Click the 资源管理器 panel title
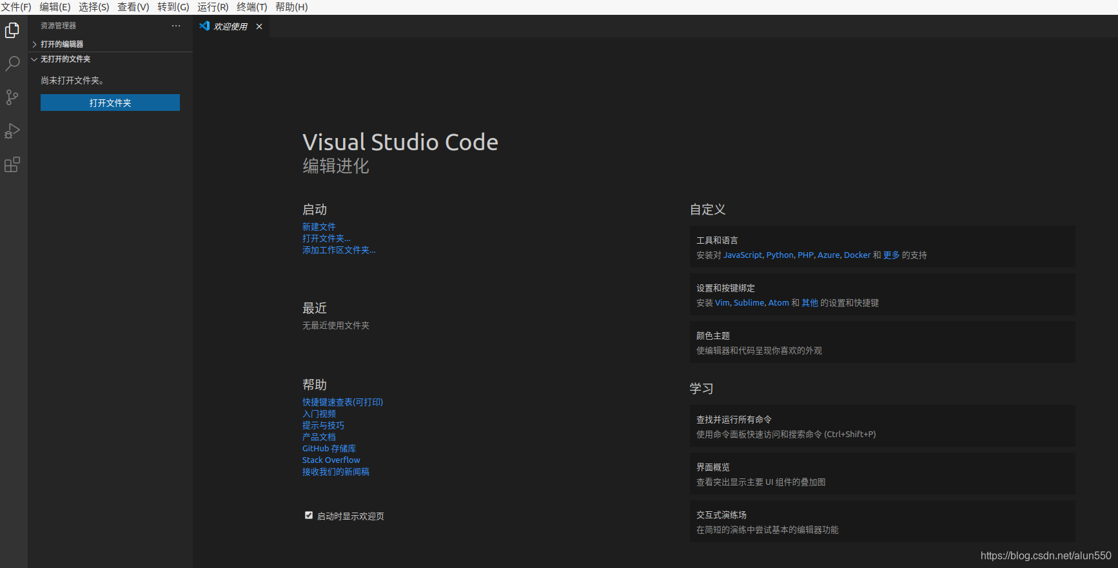This screenshot has width=1118, height=568. point(58,26)
